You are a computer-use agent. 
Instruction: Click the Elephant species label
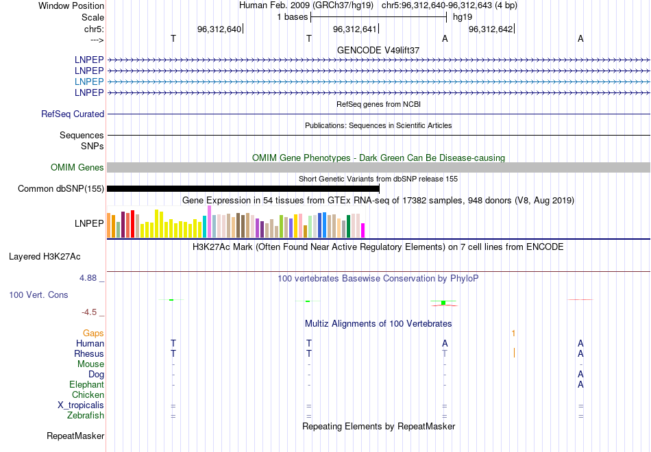86,385
